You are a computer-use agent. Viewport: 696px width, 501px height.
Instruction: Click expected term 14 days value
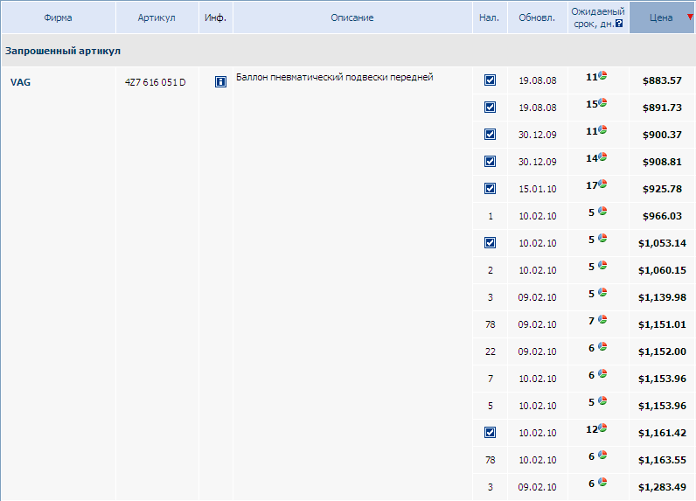tap(592, 158)
